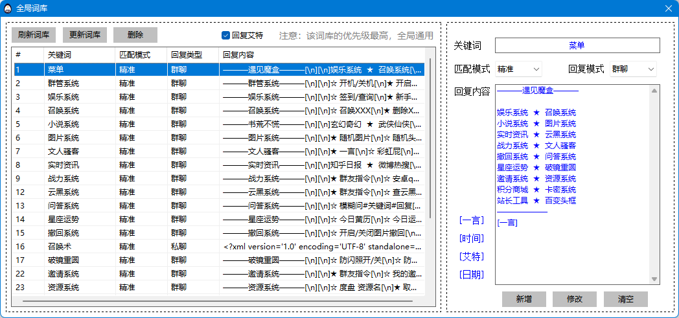Select the 实时资讯 row

click(218, 165)
